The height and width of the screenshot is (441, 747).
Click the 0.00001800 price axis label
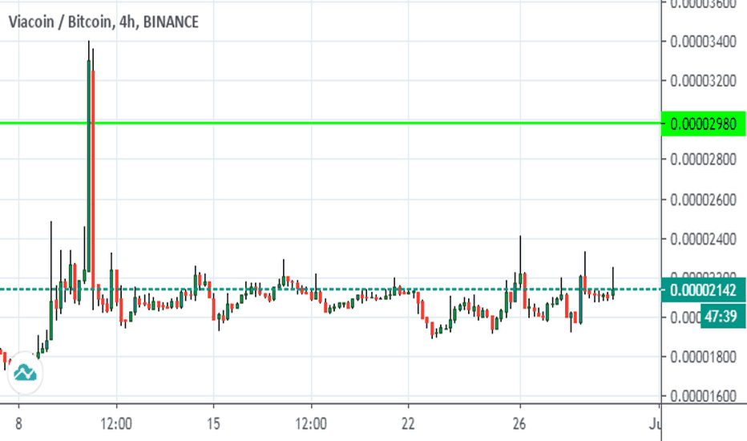click(x=703, y=357)
